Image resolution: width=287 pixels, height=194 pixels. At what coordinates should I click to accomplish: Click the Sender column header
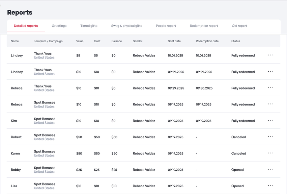click(138, 41)
